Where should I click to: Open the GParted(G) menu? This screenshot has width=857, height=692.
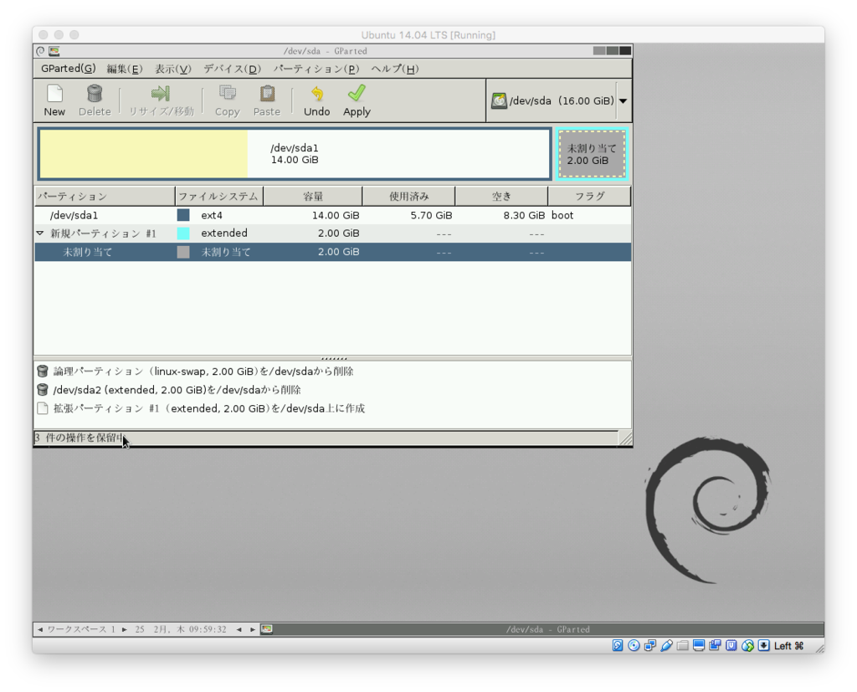(69, 69)
